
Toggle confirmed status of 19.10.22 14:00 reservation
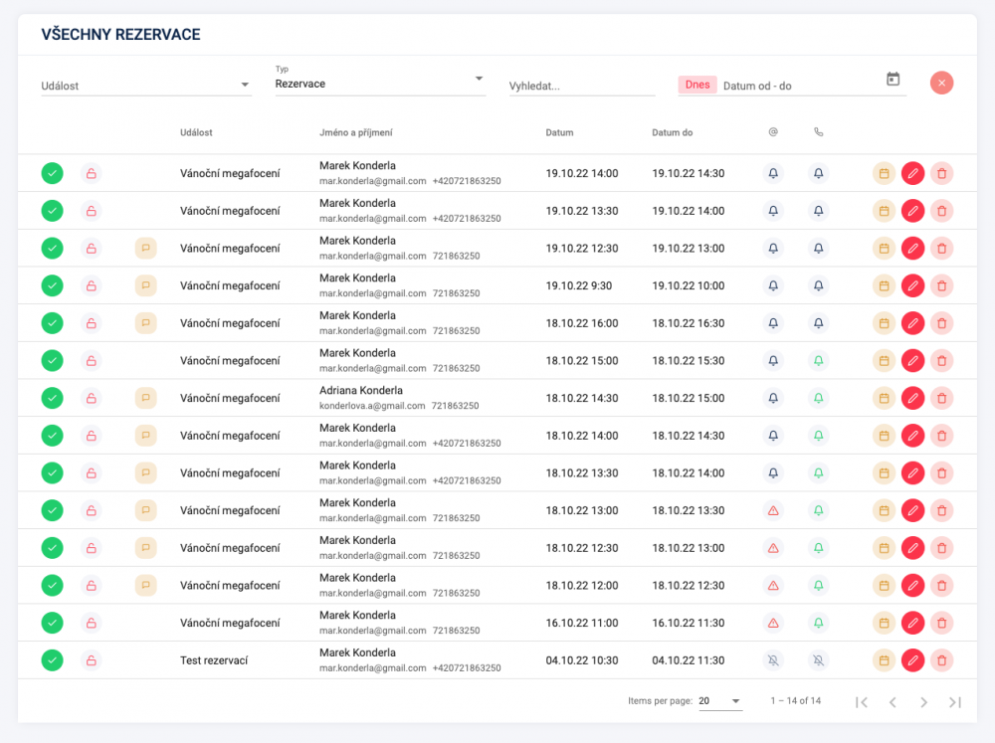tap(52, 173)
